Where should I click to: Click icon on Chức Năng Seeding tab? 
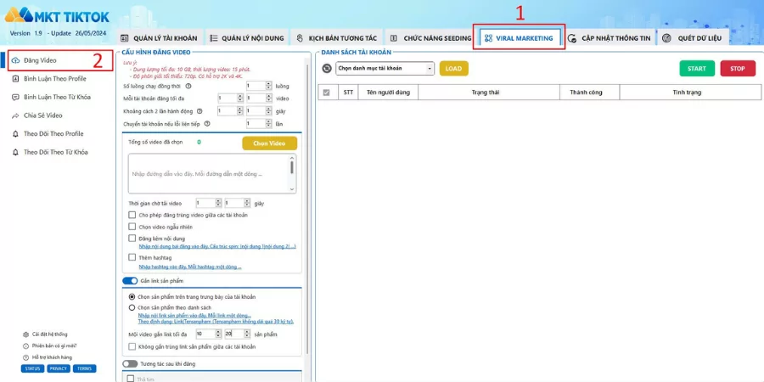[394, 38]
